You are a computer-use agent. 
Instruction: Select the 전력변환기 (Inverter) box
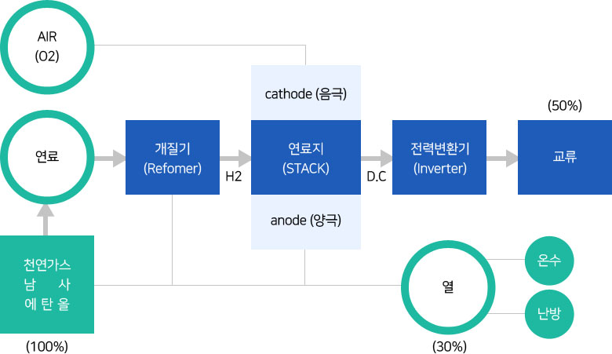439,157
